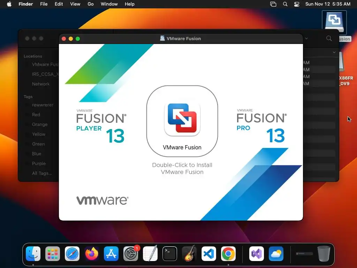Open the Weather app from the Dock

[x=276, y=254]
